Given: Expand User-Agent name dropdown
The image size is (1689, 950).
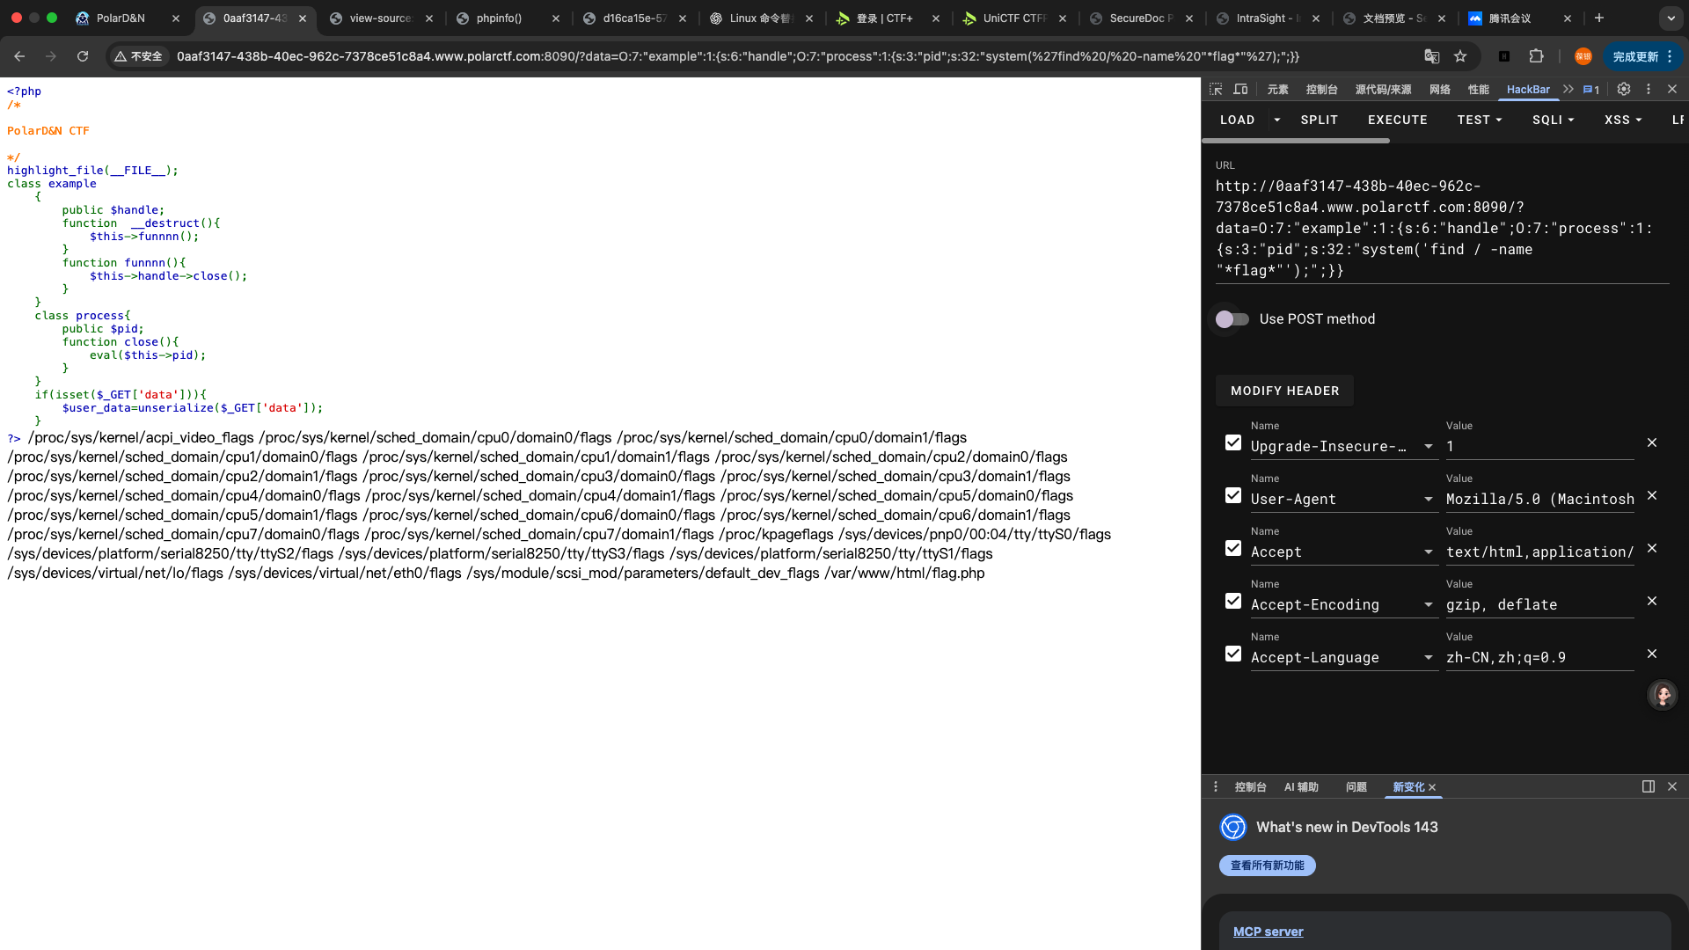Looking at the screenshot, I should click(1429, 500).
